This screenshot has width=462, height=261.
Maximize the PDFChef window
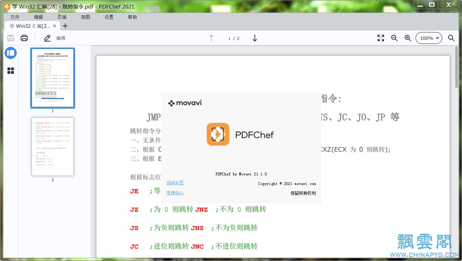tap(432, 5)
